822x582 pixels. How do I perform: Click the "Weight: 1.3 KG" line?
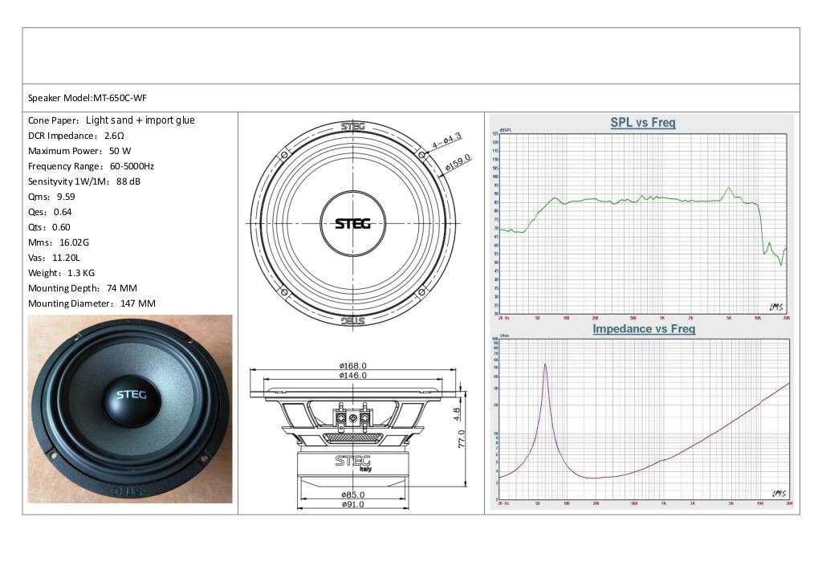click(61, 273)
